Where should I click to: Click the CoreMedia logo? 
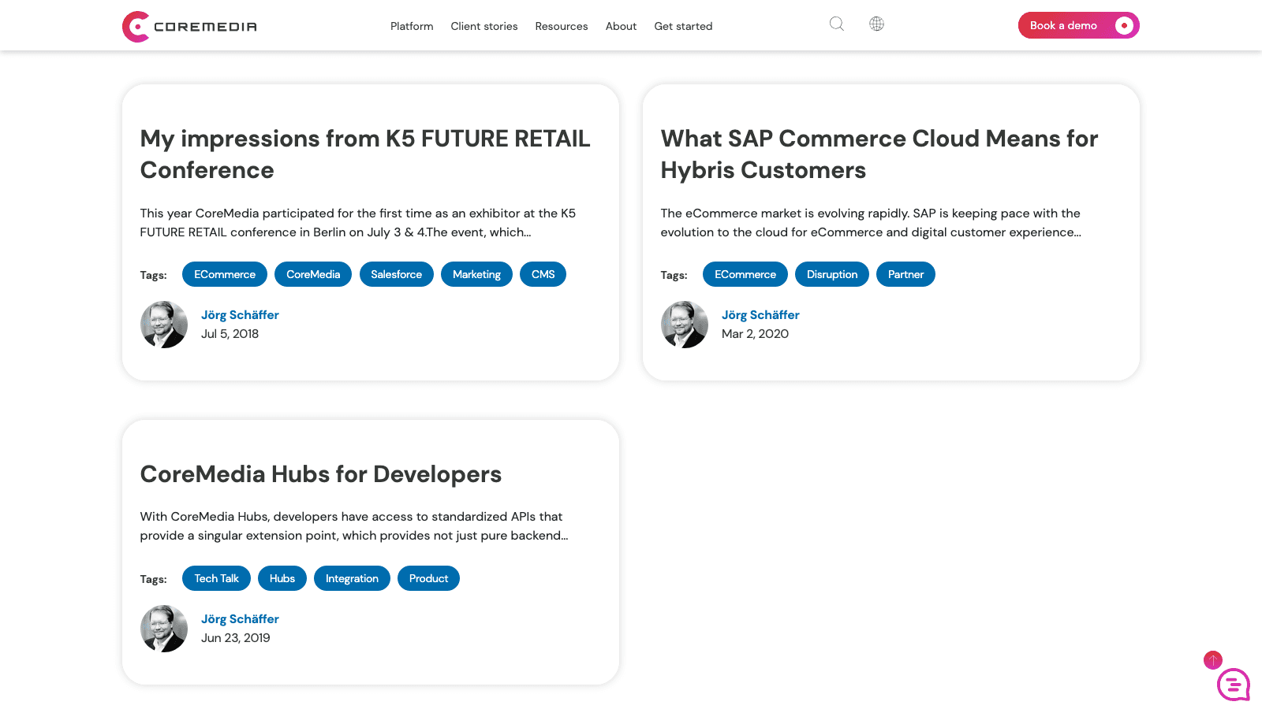tap(189, 26)
